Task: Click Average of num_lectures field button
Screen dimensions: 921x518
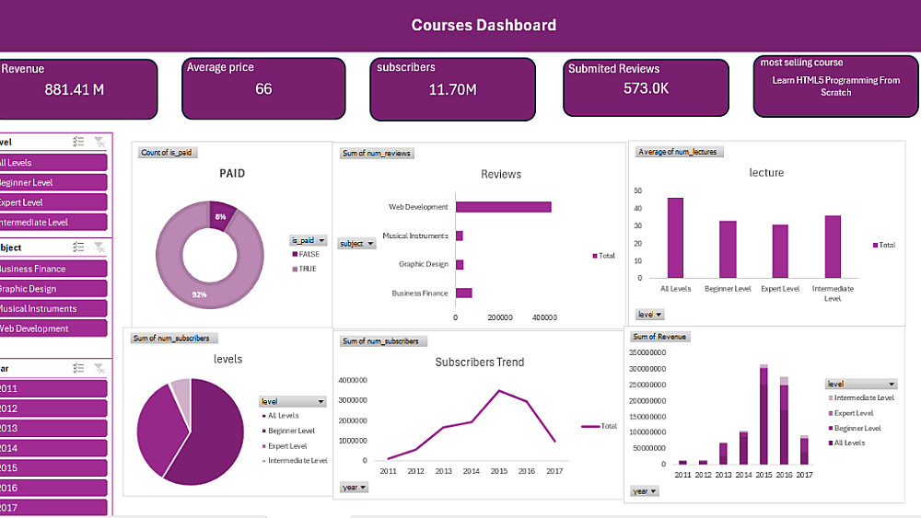Action: click(680, 152)
